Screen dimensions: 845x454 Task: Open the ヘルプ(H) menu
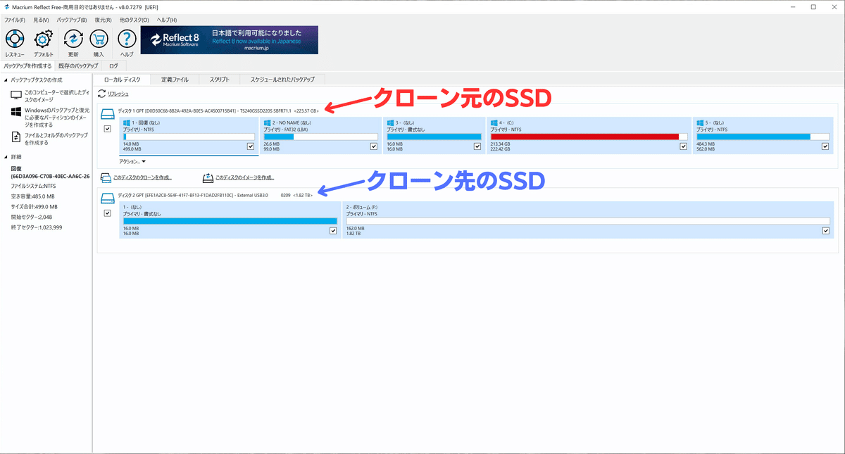167,20
